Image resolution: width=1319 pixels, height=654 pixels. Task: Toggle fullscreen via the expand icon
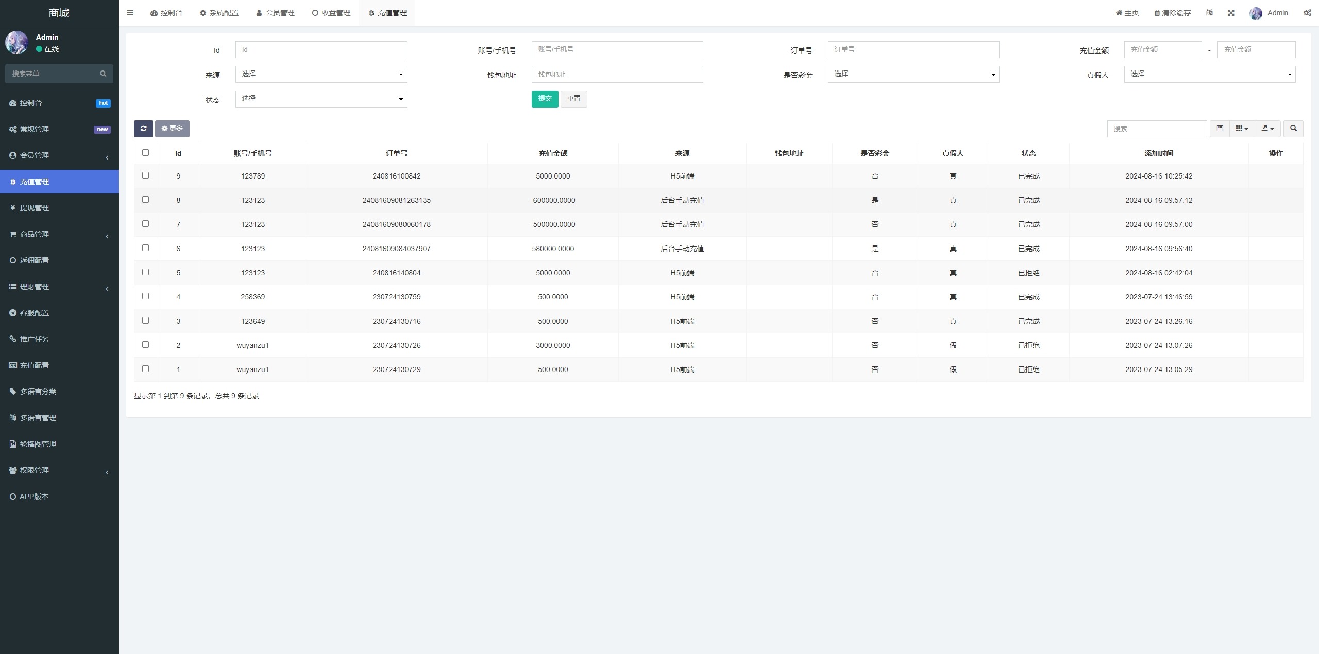[x=1231, y=13]
